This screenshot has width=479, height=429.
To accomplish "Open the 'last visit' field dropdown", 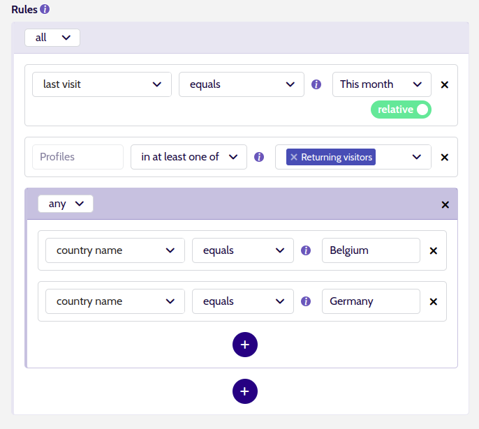I will pyautogui.click(x=102, y=84).
